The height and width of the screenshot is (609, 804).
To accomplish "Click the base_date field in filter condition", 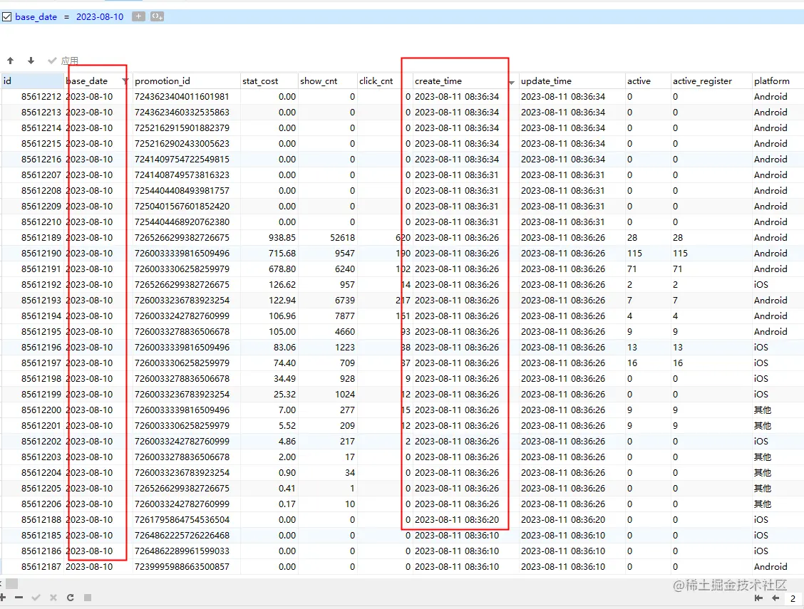I will tap(36, 17).
